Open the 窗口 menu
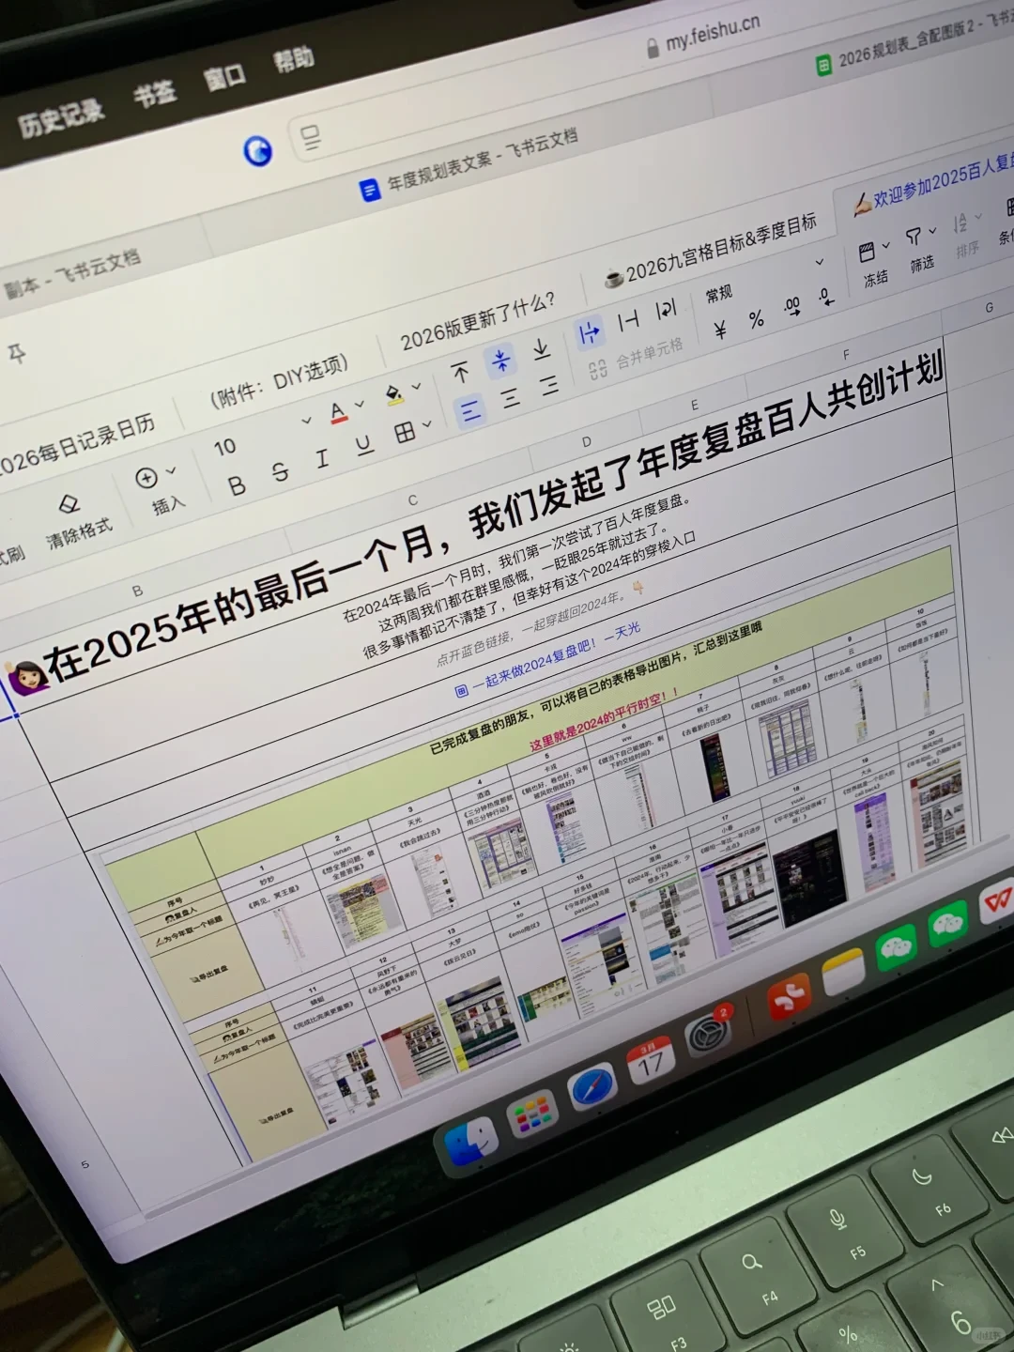Screen dimensions: 1014x1352 point(225,76)
